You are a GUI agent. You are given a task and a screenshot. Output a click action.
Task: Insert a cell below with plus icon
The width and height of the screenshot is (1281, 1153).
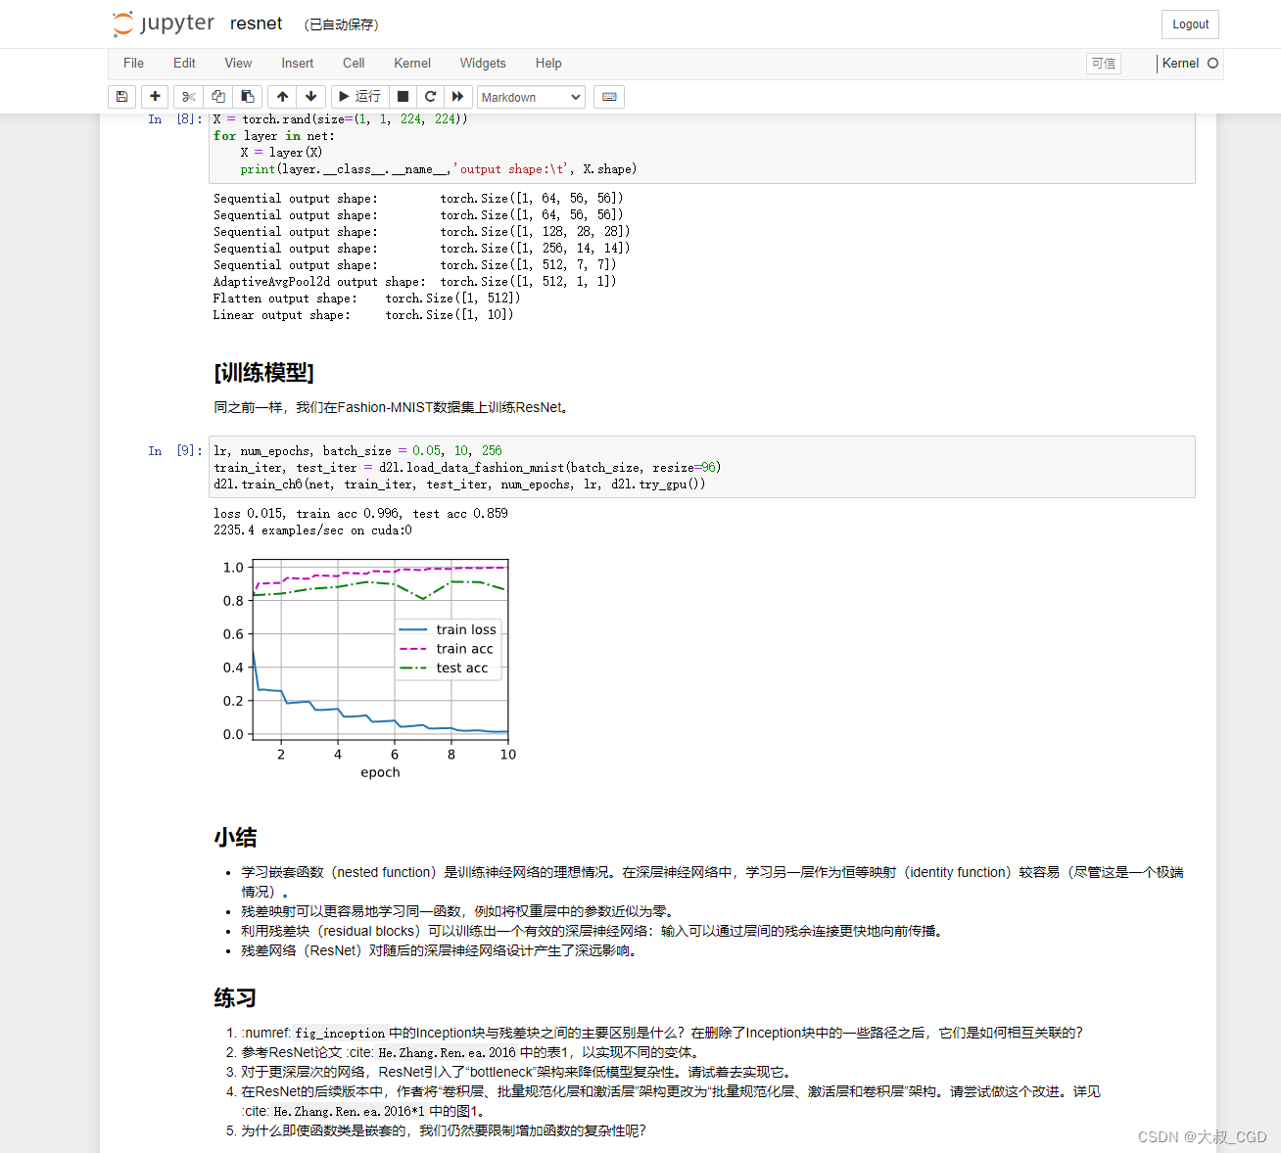pyautogui.click(x=155, y=97)
